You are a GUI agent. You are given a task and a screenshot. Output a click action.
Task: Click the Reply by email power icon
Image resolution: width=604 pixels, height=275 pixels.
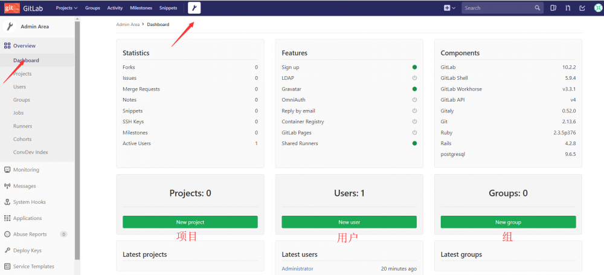[x=414, y=111]
